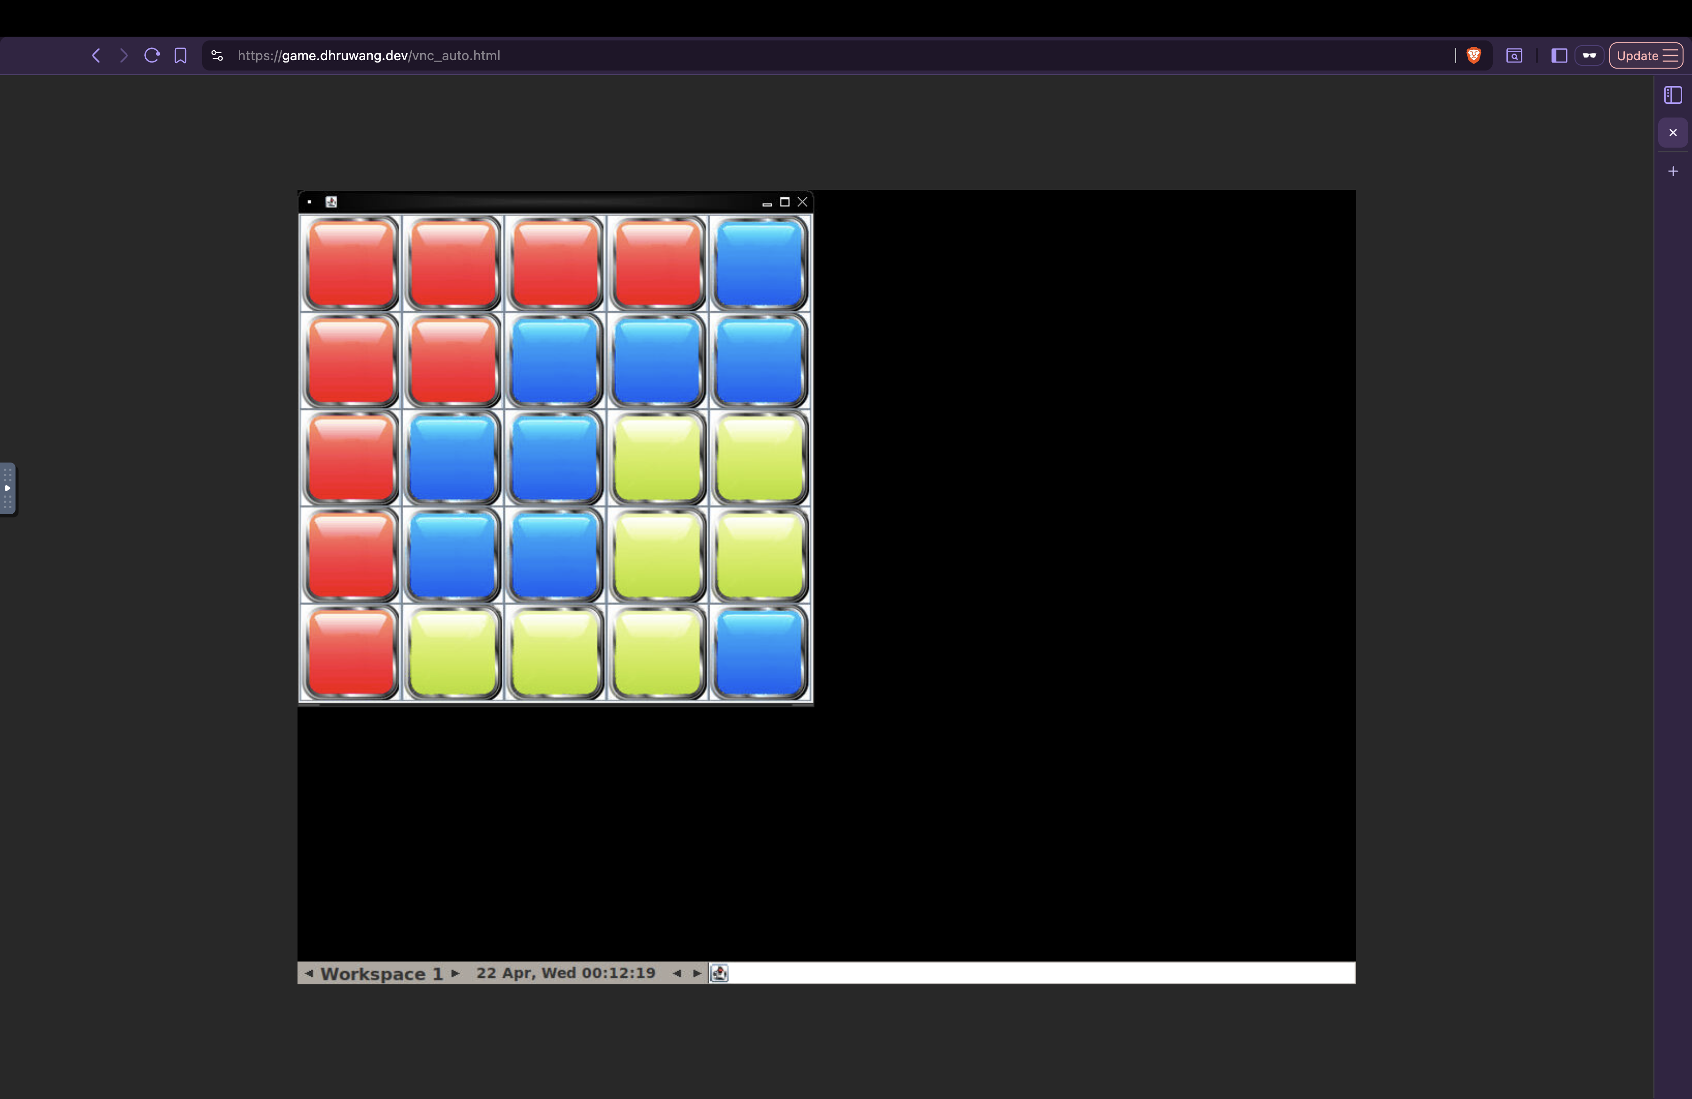Tap the blue tile in row 3, column 2
This screenshot has width=1692, height=1099.
pos(454,458)
